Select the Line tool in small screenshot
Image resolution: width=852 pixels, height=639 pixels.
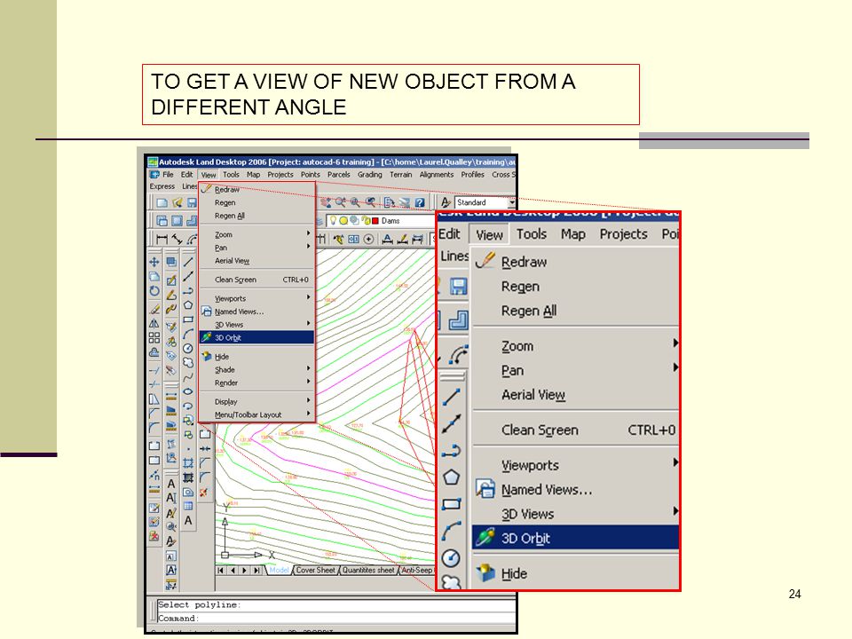(x=188, y=262)
